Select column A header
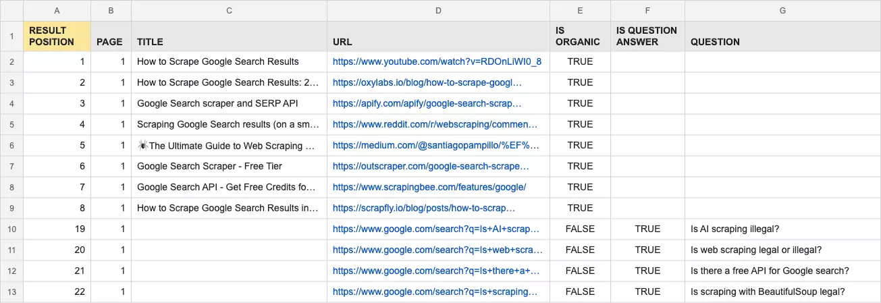The height and width of the screenshot is (303, 881). point(57,10)
